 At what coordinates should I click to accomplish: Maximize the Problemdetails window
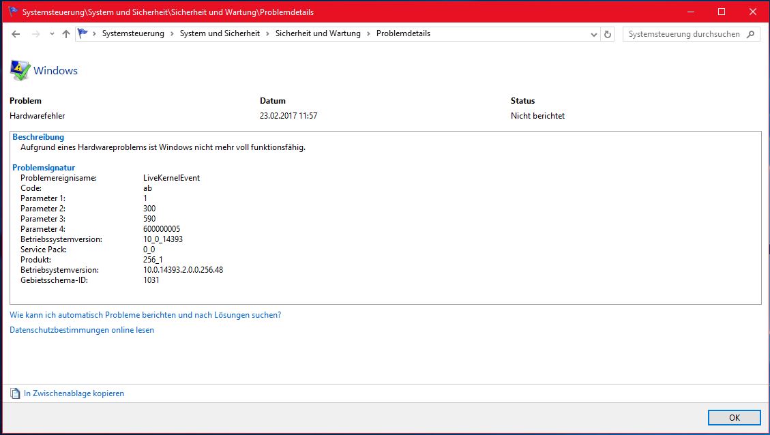pos(722,12)
